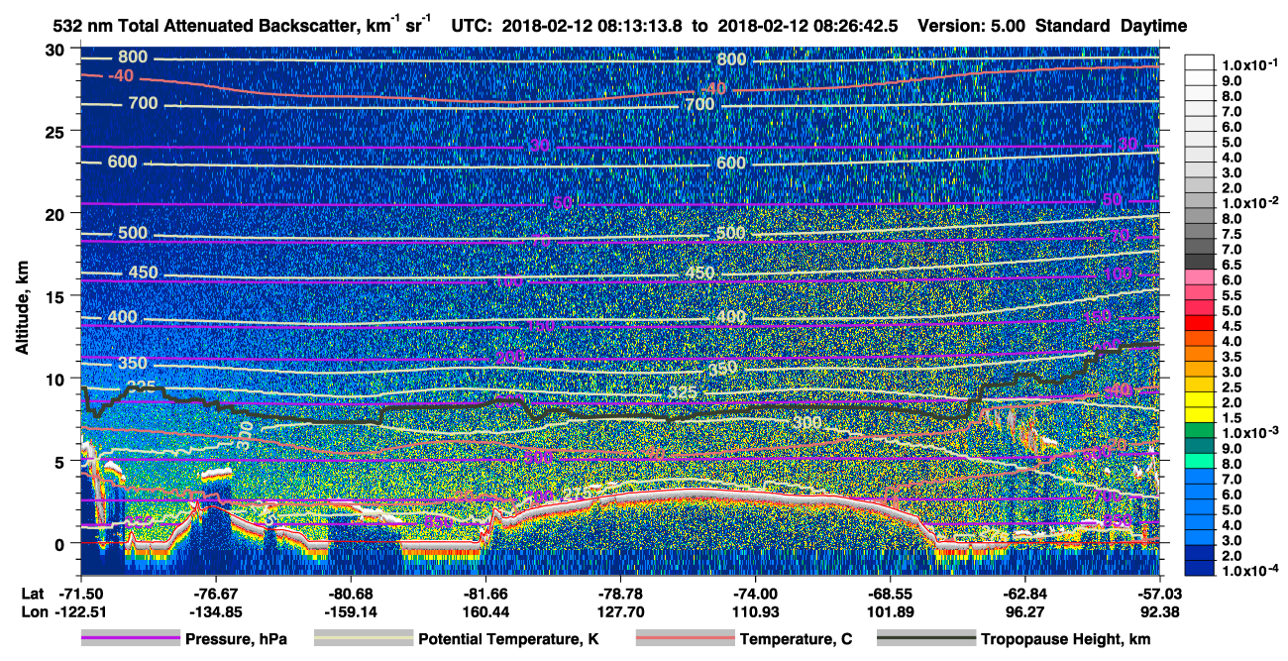Image resolution: width=1288 pixels, height=661 pixels.
Task: Click the "Lat" row label
Action: (x=32, y=595)
